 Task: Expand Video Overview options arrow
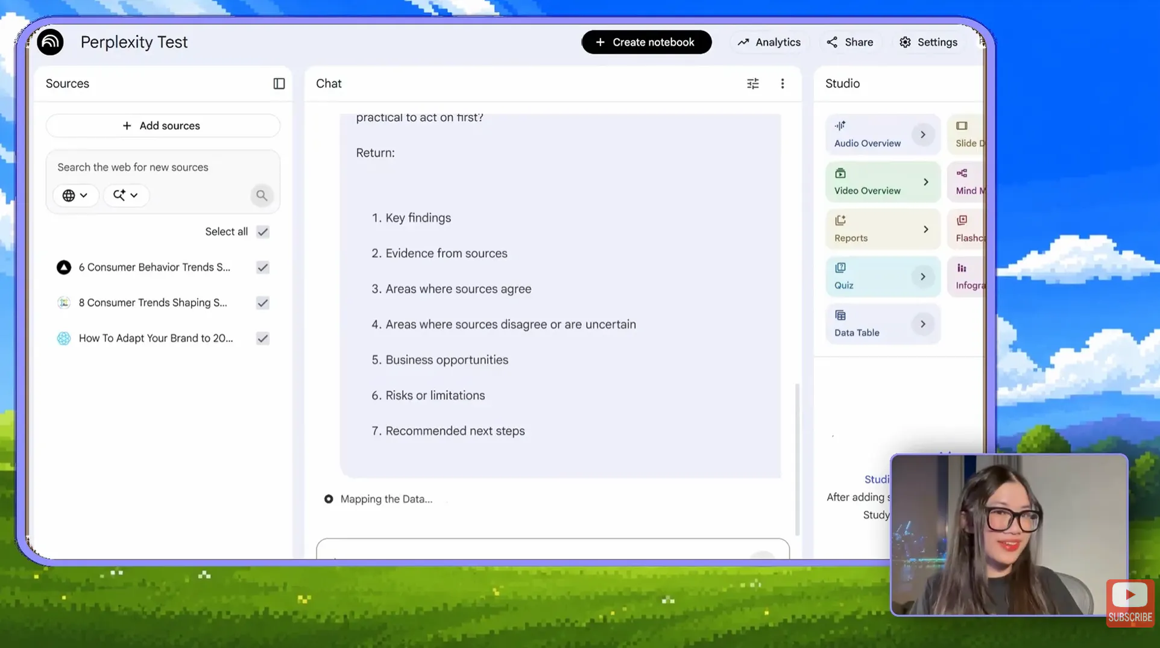926,182
